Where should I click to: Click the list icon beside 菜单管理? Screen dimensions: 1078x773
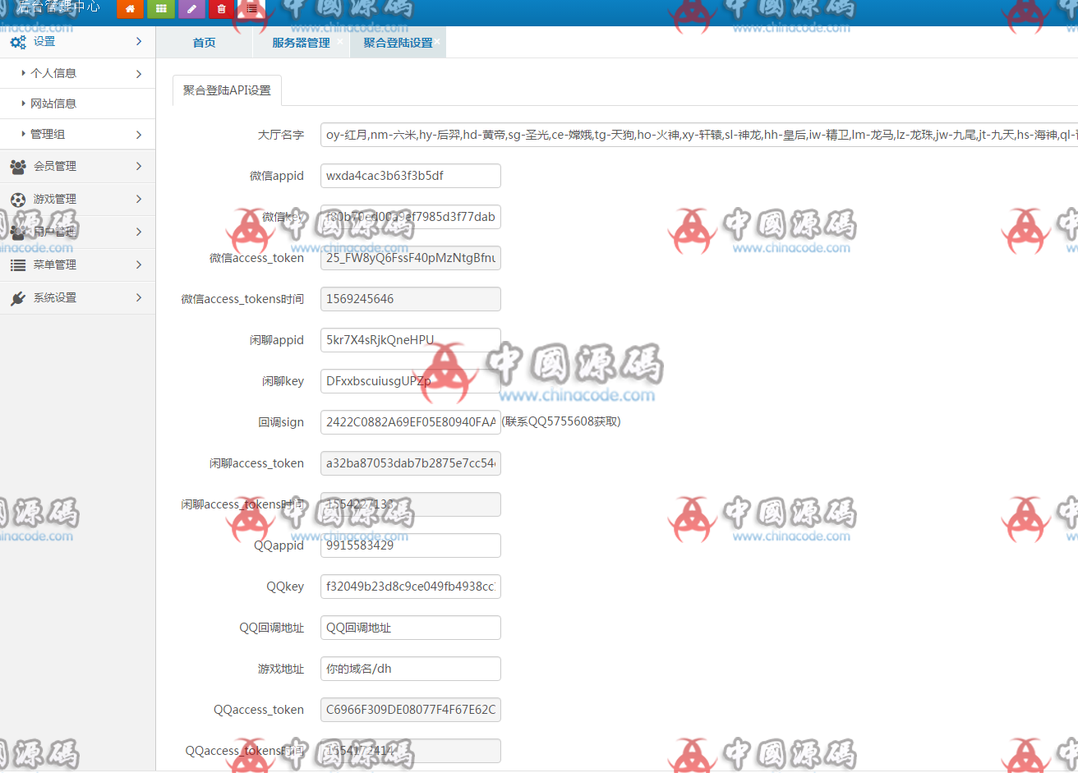pyautogui.click(x=18, y=265)
